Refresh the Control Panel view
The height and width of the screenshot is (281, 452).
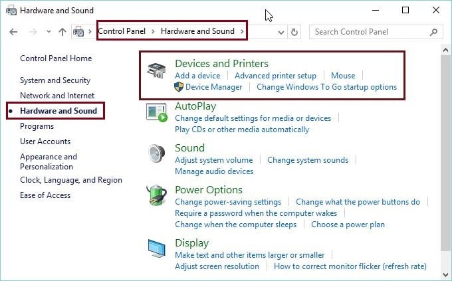coord(294,32)
